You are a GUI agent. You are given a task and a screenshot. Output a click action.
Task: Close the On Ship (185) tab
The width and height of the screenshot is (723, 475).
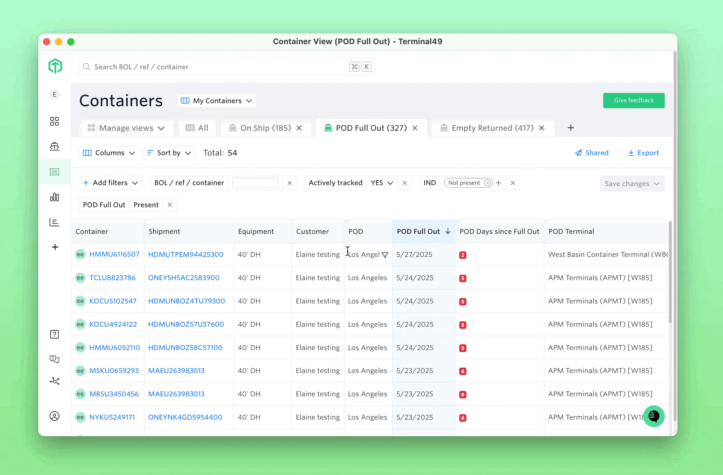(x=299, y=128)
